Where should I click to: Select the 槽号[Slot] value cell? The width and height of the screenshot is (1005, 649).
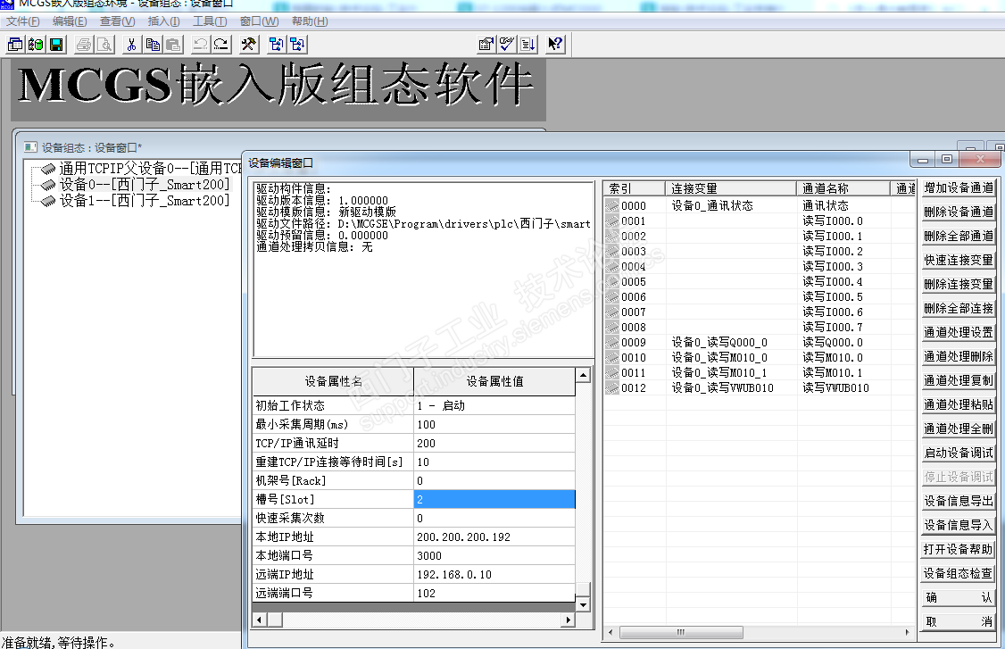click(494, 499)
